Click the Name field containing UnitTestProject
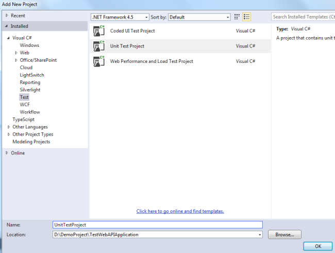The width and height of the screenshot is (335, 253). 158,225
